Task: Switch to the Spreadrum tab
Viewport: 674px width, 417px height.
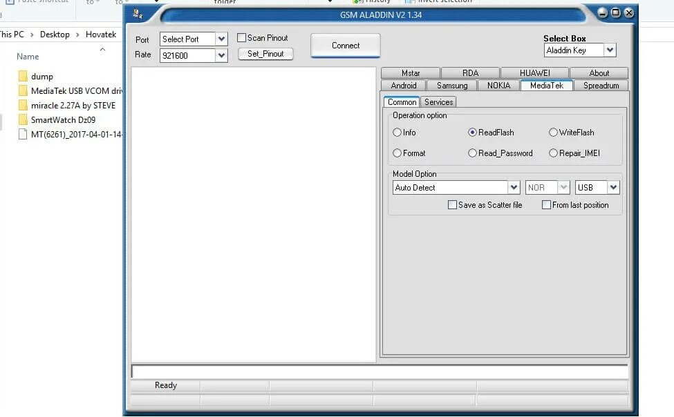Action: click(601, 86)
